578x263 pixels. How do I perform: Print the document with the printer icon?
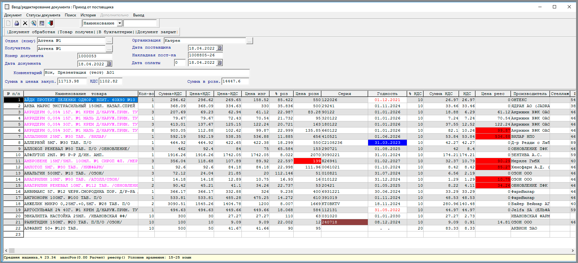[17, 23]
